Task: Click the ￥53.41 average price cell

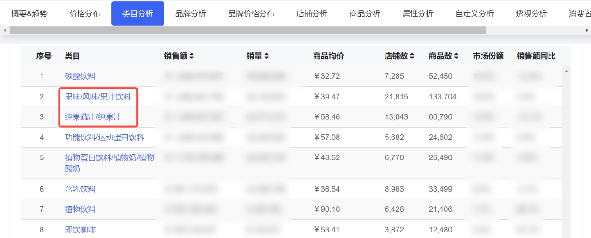Action: pos(326,229)
